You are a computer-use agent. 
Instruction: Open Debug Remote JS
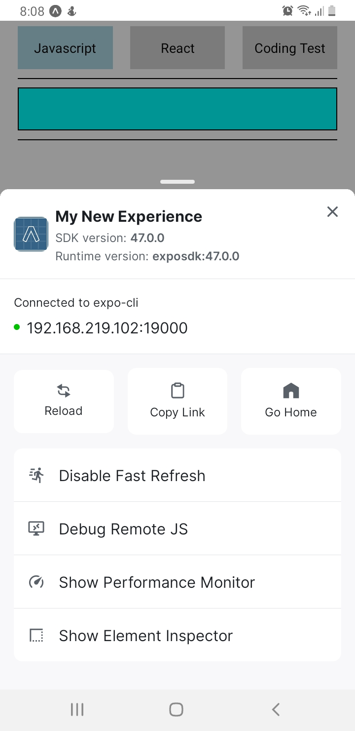point(177,529)
